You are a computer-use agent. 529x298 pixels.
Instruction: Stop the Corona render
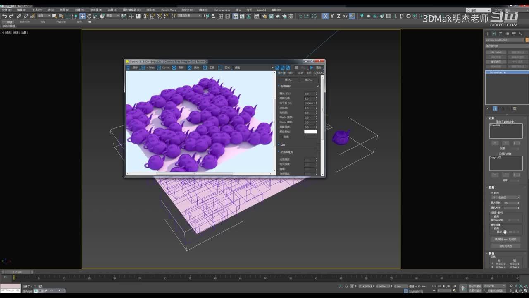pos(296,67)
